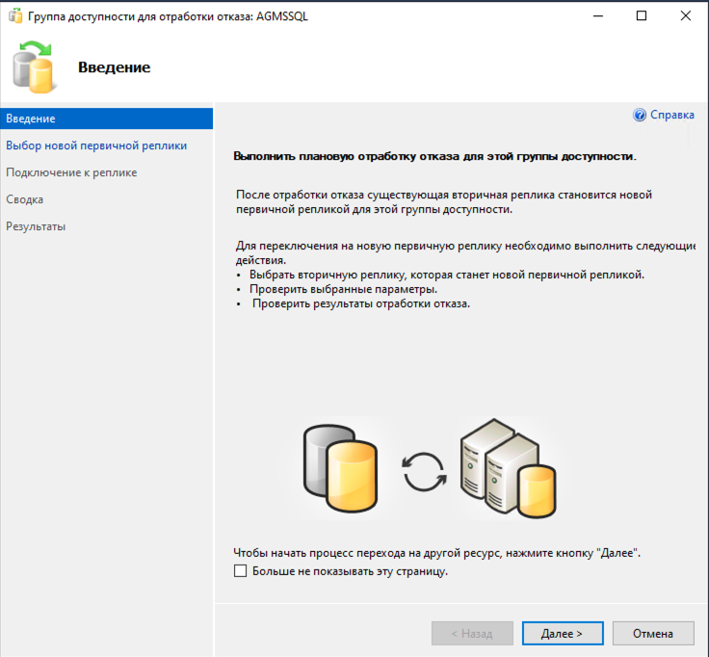The image size is (709, 657).
Task: Click paragraph 'После отработки отказа существующая'
Action: 444,202
